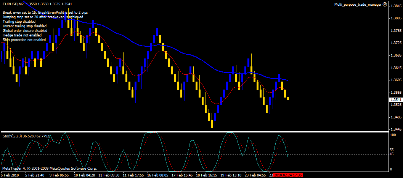Click the 1.3805 price scale label

(x=395, y=19)
